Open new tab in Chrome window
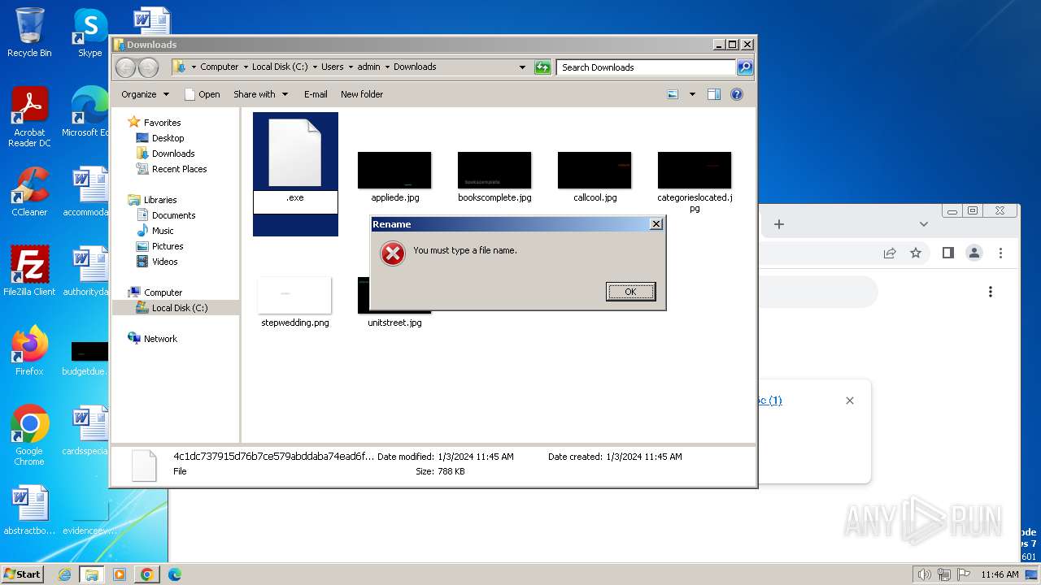 [x=778, y=224]
